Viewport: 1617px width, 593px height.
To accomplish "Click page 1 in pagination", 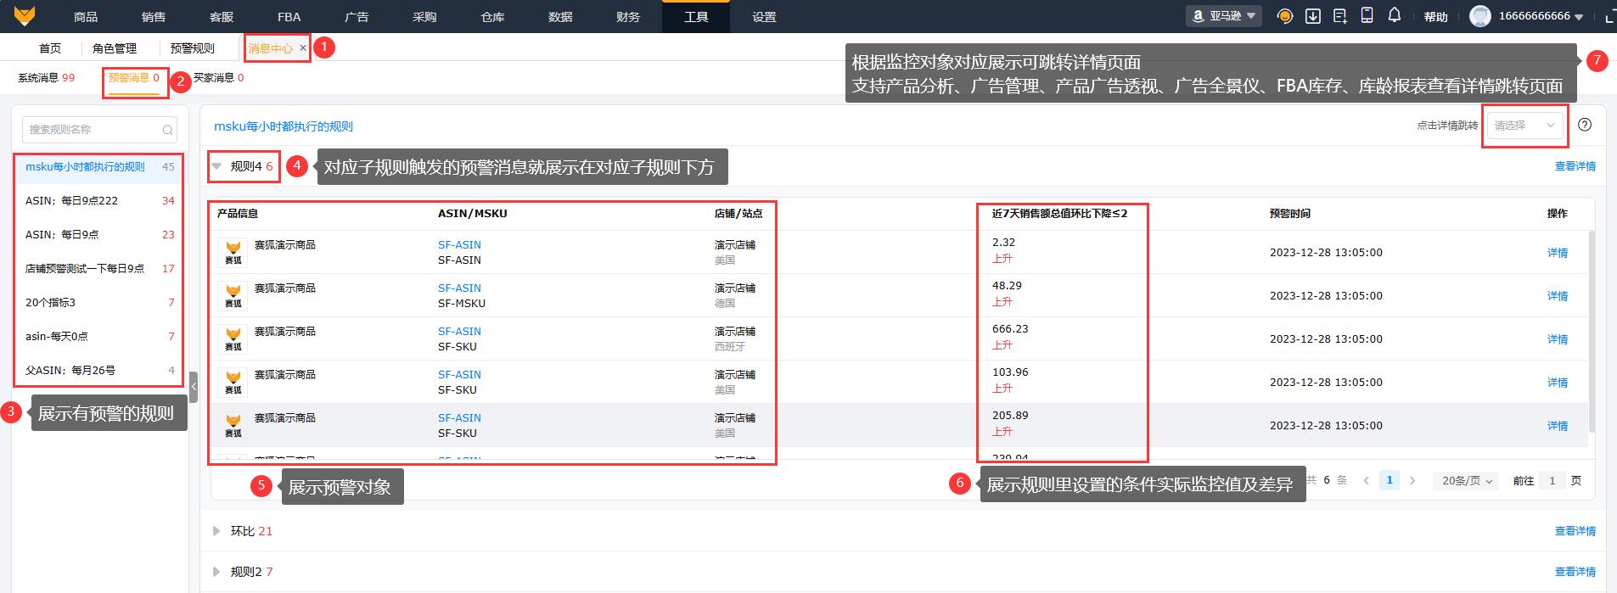I will (1390, 480).
